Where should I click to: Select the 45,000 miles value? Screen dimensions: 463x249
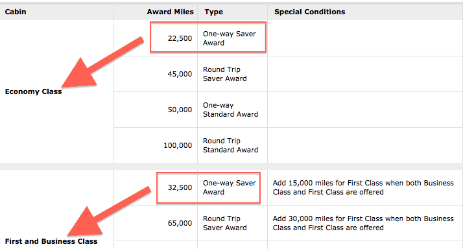tap(180, 74)
